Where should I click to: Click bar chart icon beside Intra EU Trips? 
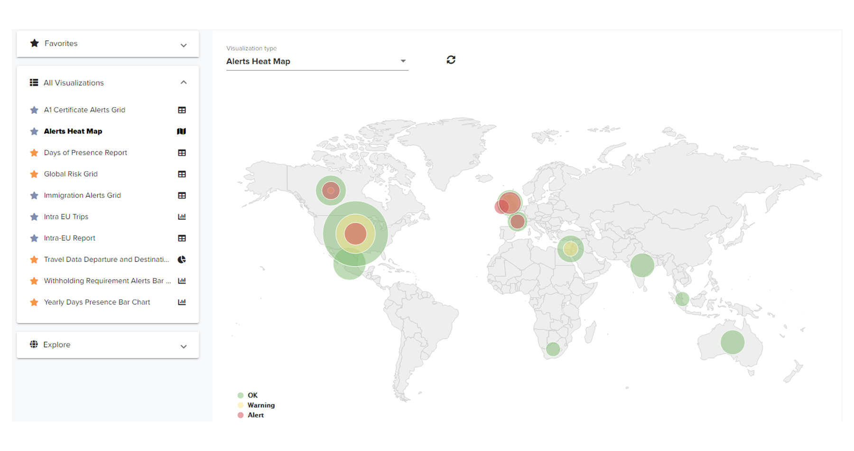click(x=182, y=217)
